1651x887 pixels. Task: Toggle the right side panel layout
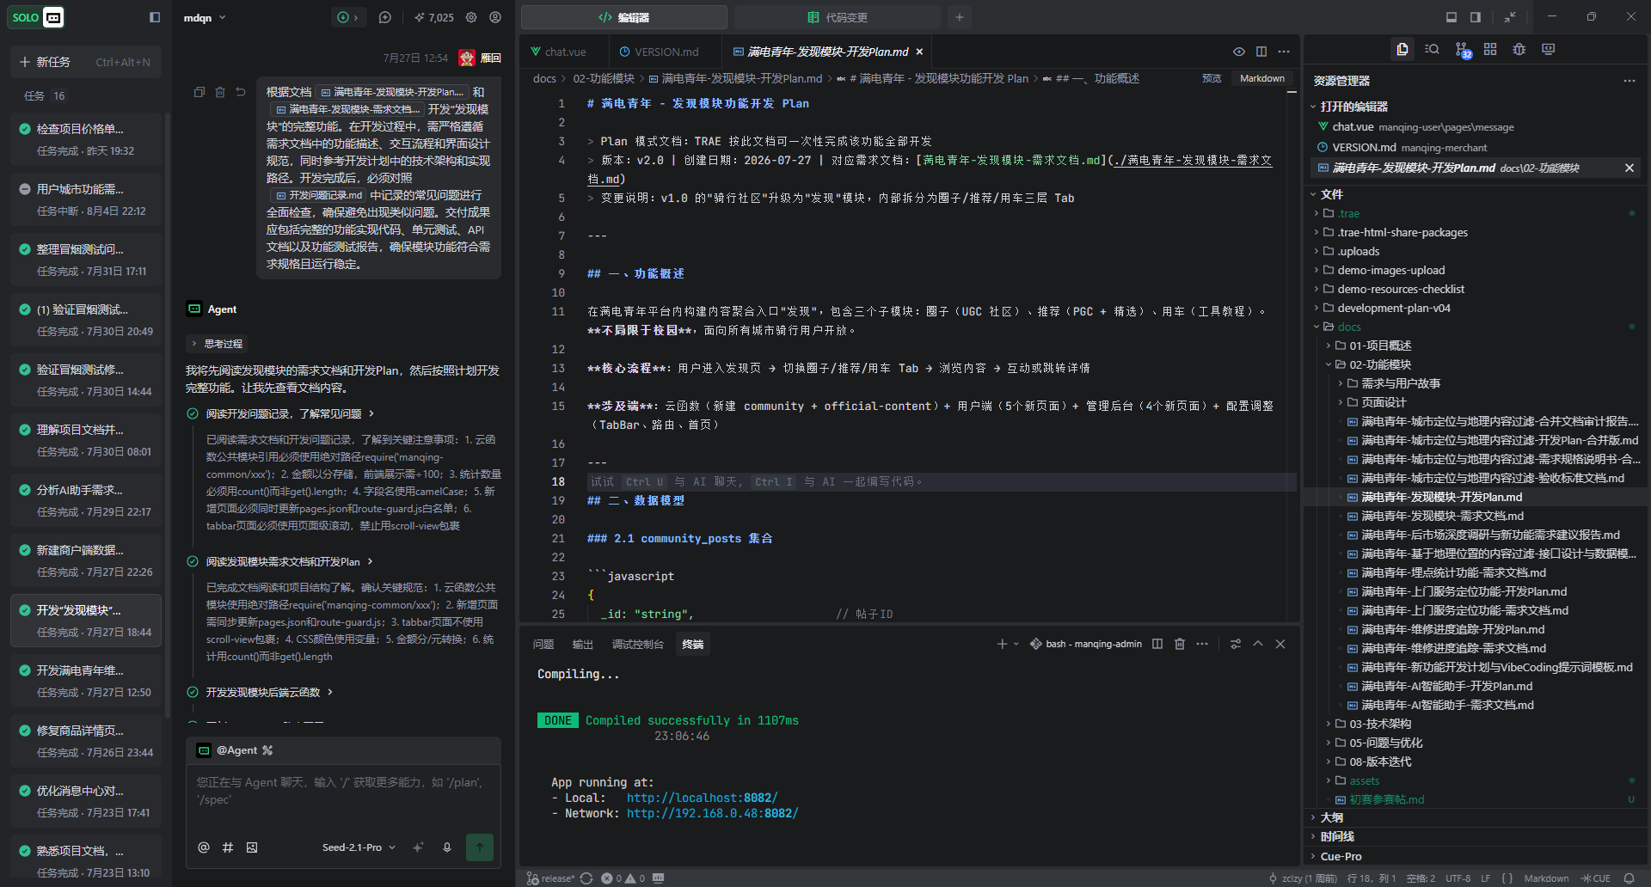[x=1476, y=17]
